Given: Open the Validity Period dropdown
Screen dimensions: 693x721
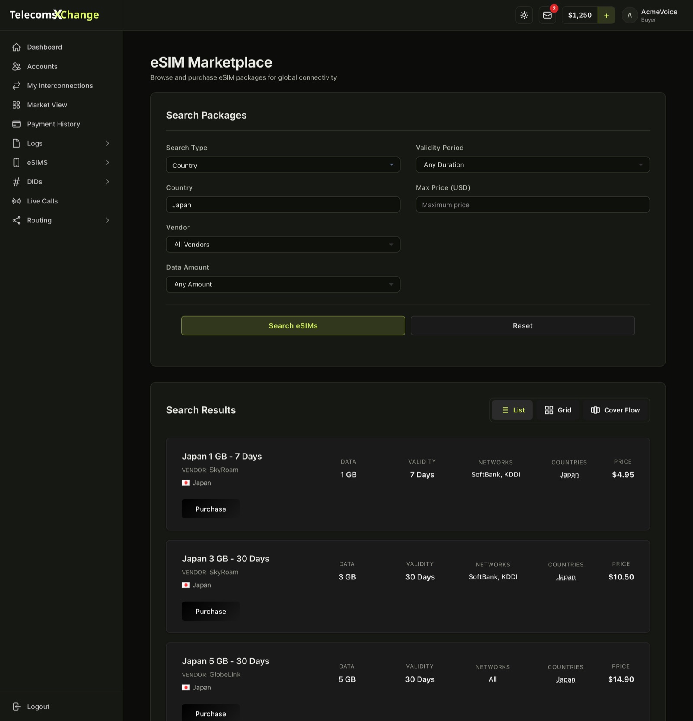Looking at the screenshot, I should (533, 165).
